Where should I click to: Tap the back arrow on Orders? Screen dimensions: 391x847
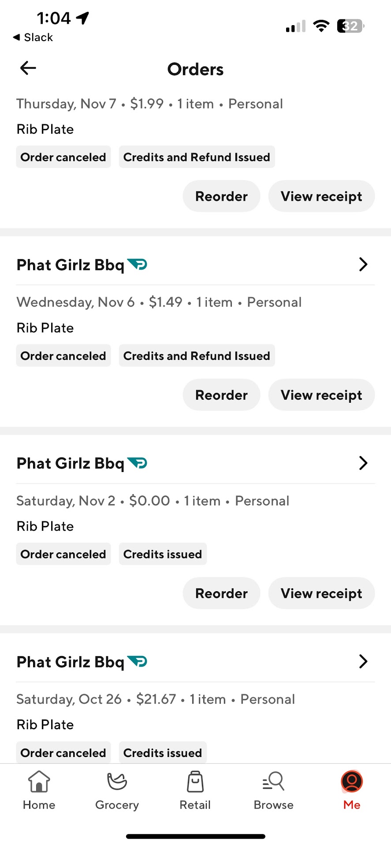(28, 68)
